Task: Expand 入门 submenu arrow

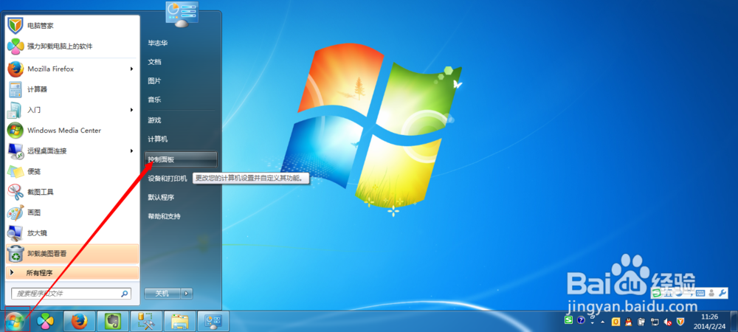Action: coord(132,110)
